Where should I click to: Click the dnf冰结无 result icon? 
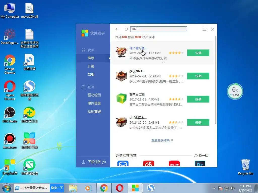121,122
